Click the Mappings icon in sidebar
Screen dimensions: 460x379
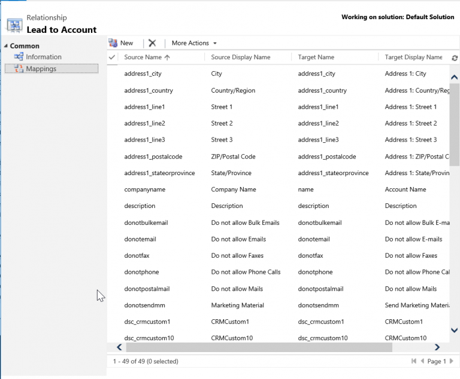click(18, 69)
